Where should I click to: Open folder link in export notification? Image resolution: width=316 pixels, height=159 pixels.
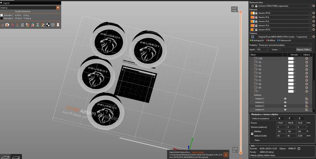click(198, 152)
